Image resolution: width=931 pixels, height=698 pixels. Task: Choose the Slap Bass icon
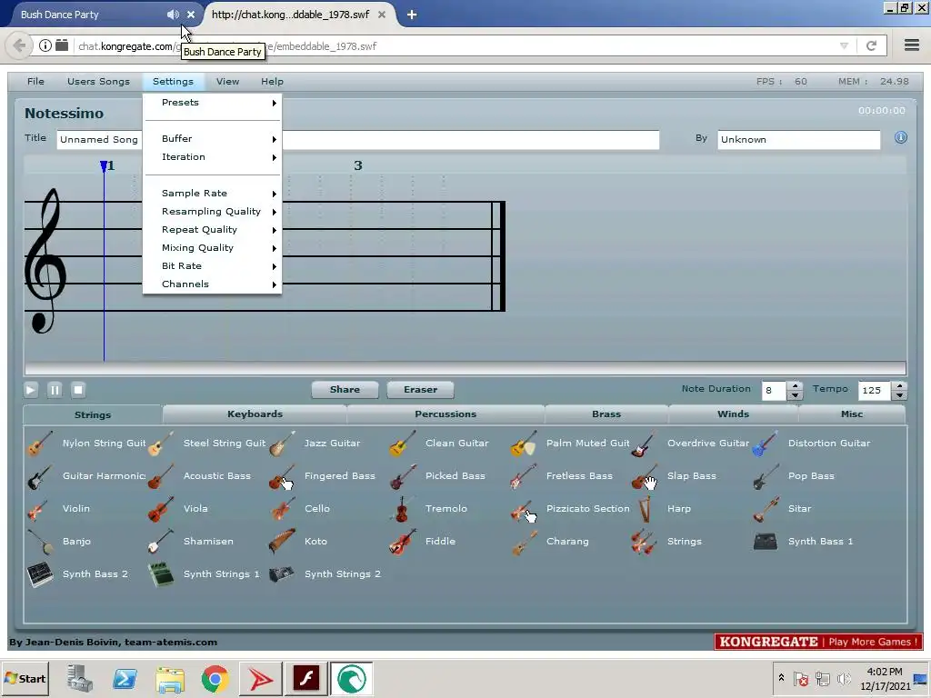click(645, 476)
